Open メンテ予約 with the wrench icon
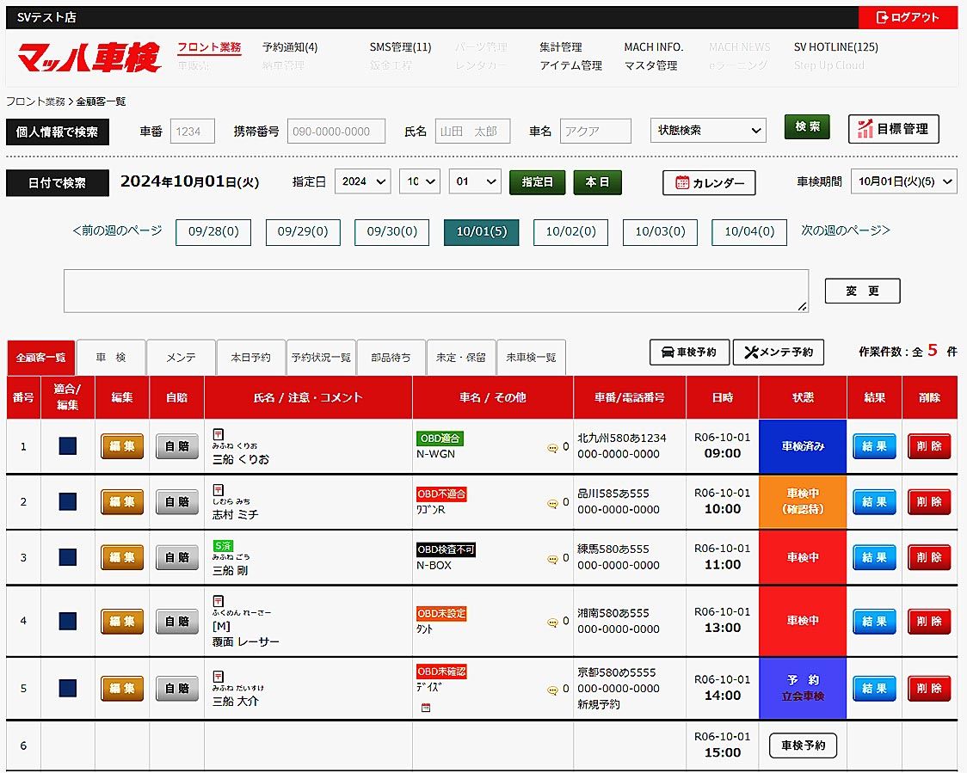 tap(778, 353)
